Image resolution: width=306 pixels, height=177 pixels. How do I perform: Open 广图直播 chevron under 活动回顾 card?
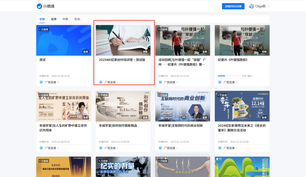click(177, 82)
